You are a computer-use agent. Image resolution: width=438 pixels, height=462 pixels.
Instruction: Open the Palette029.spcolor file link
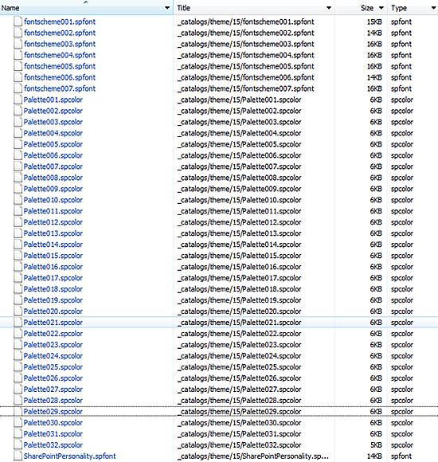pyautogui.click(x=53, y=411)
